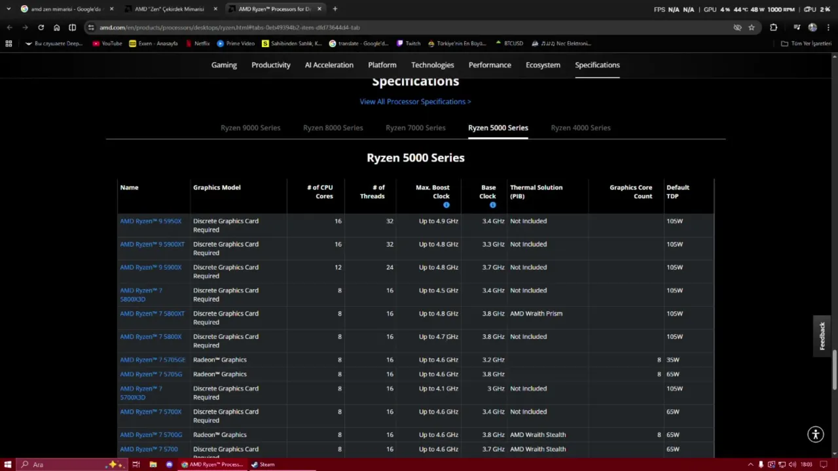Open the AMD Ryzen 7 5705GE link
Screen dimensions: 838x471
pos(153,360)
